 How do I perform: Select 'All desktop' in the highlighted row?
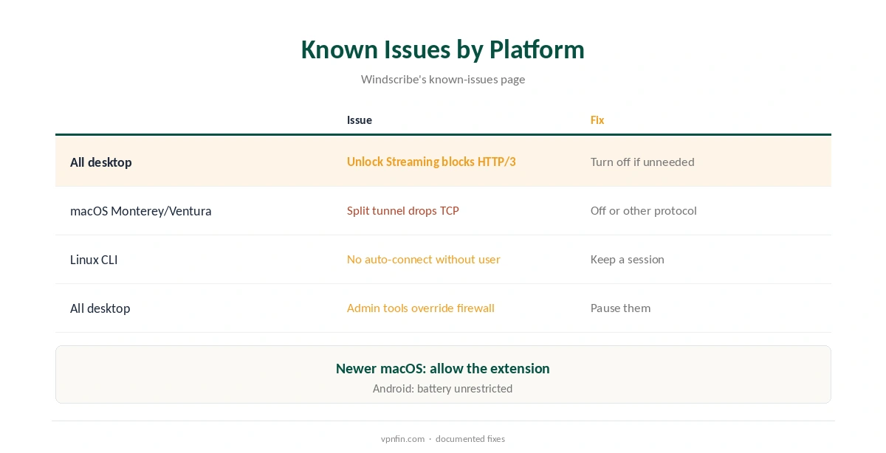tap(101, 162)
